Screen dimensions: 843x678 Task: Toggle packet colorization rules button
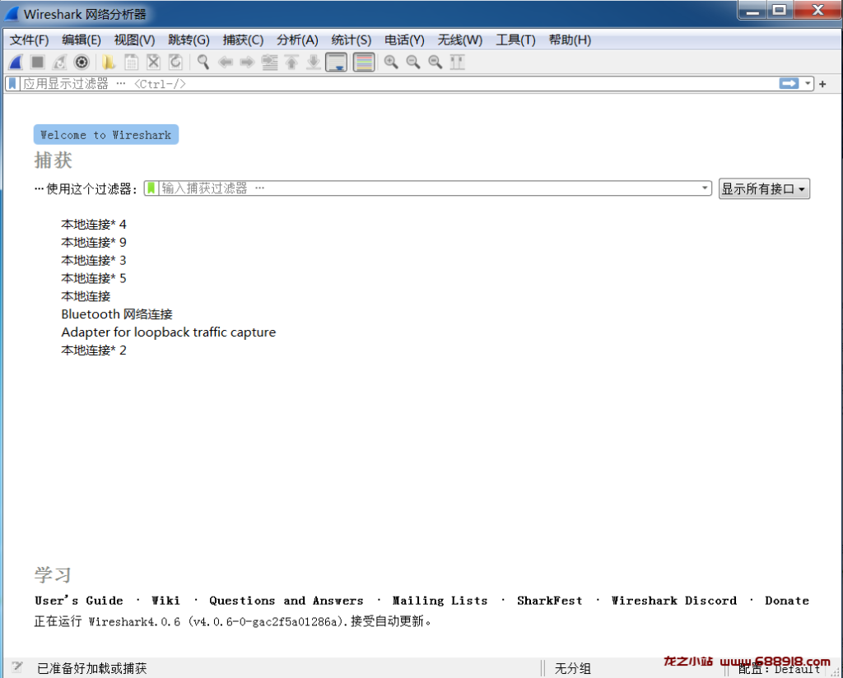click(x=364, y=63)
